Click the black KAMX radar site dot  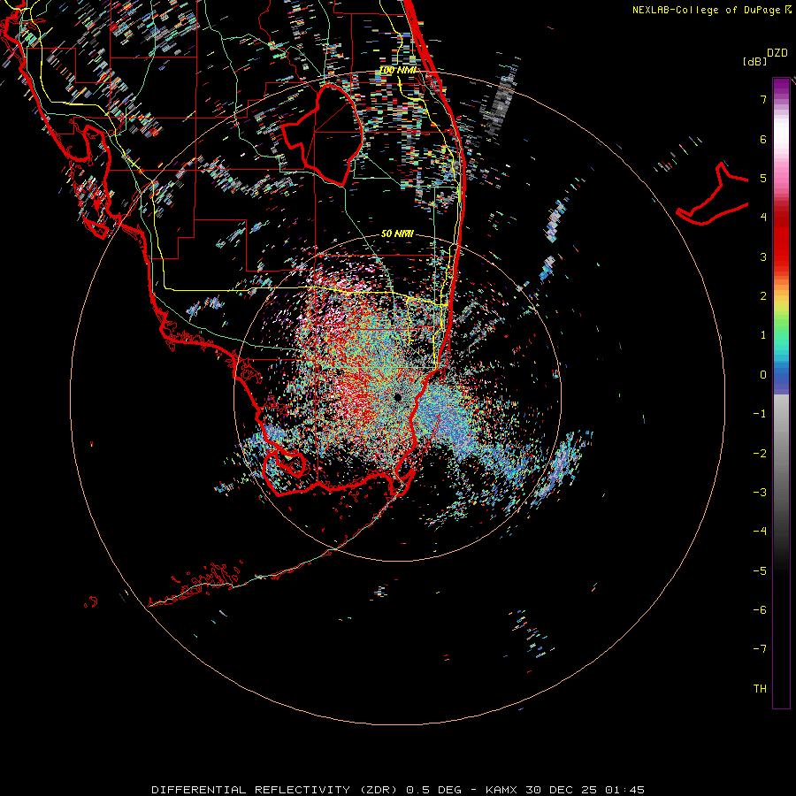tap(397, 397)
